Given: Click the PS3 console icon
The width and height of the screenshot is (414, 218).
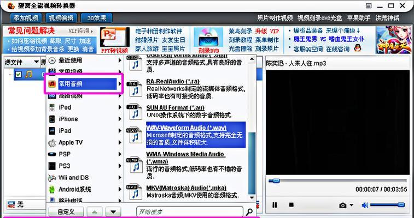Looking at the screenshot, I should point(52,166).
